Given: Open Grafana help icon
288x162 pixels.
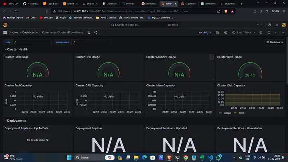Looking at the screenshot, I should click(x=269, y=25).
